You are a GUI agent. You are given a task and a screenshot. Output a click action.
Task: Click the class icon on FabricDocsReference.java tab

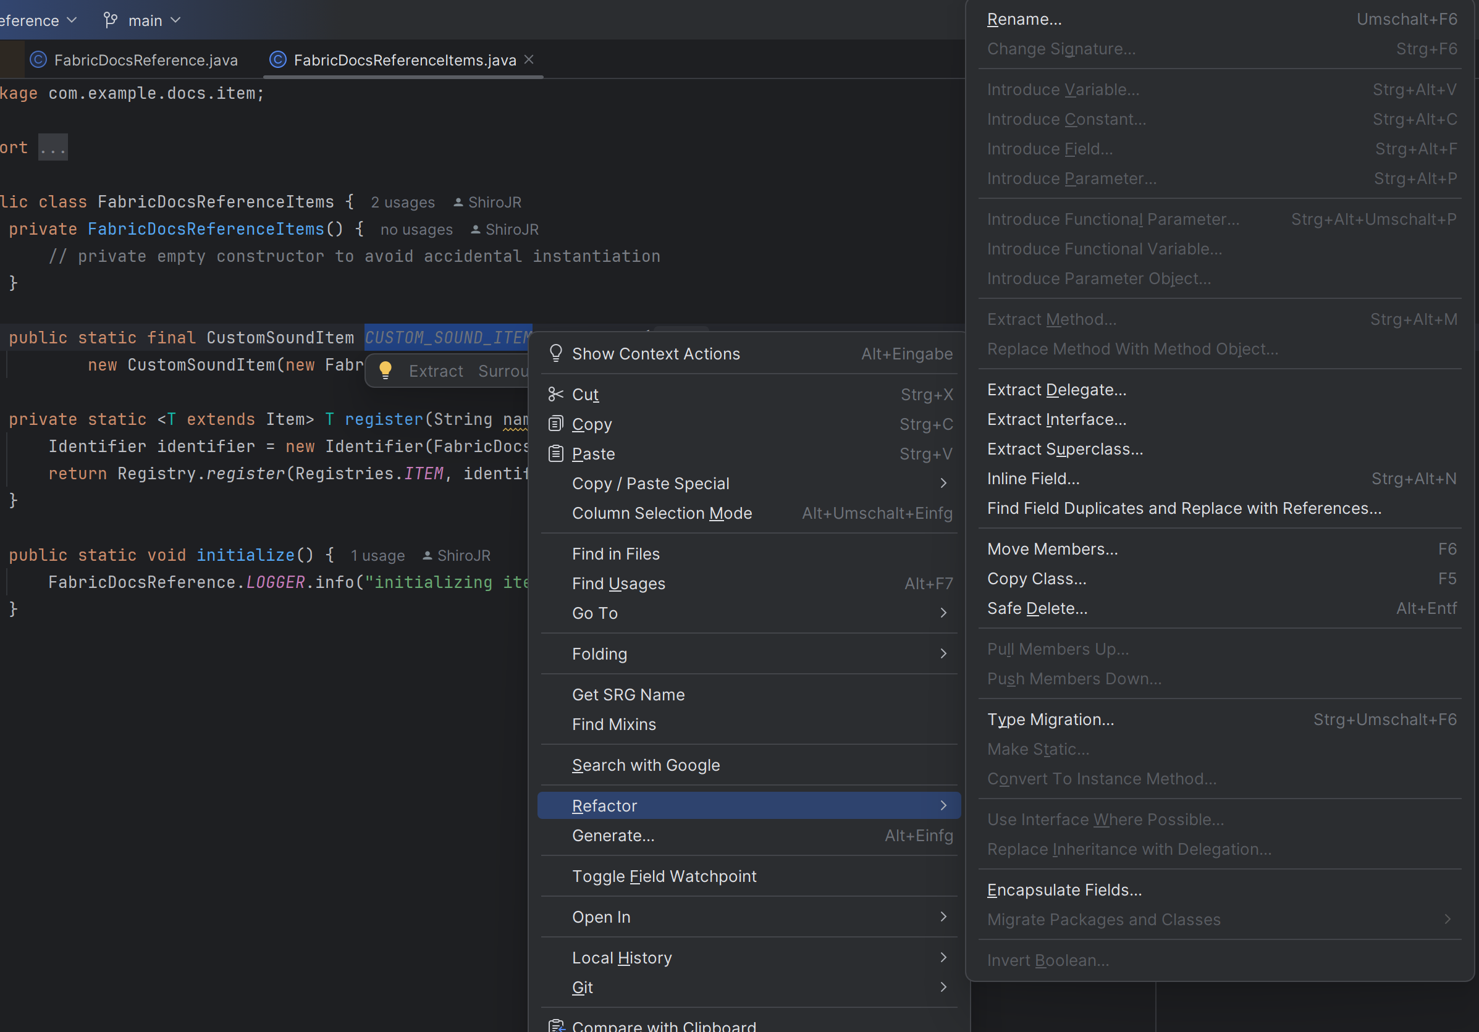[38, 59]
